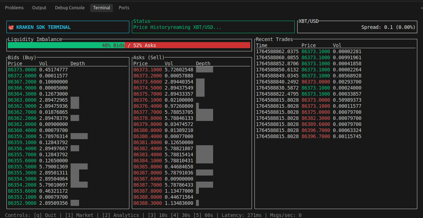Click the red 52% Asks bar segment
The height and width of the screenshot is (218, 423).
point(187,45)
